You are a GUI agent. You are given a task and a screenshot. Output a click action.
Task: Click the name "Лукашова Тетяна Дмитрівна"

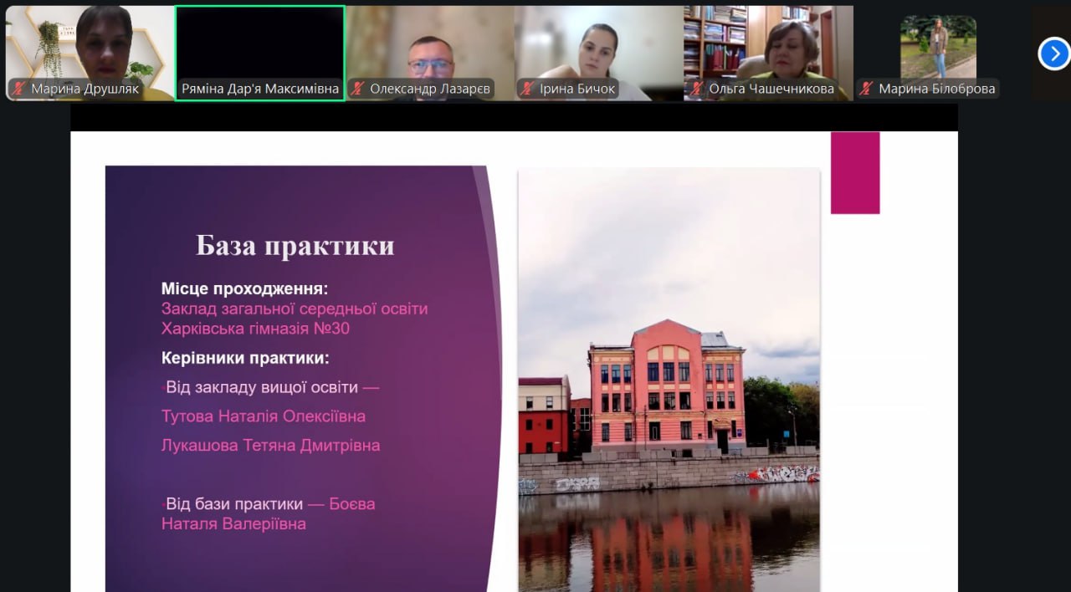click(270, 446)
